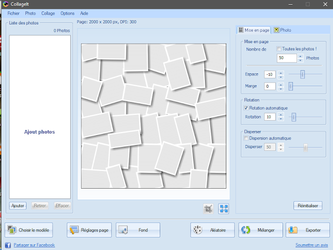Open the Collage menu
Image resolution: width=333 pixels, height=250 pixels.
[48, 14]
